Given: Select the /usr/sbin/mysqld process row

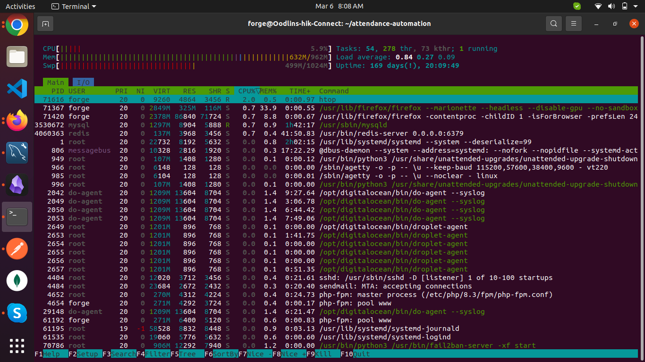Looking at the screenshot, I should (336, 125).
